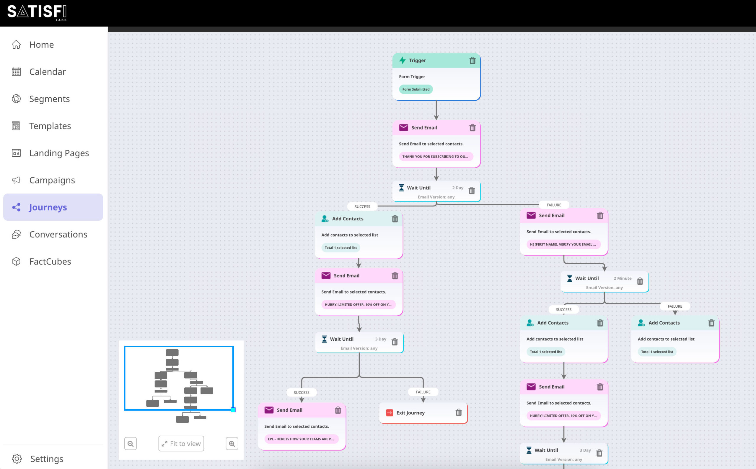Click the Trigger lightning bolt icon
Viewport: 756px width, 469px height.
pyautogui.click(x=403, y=60)
